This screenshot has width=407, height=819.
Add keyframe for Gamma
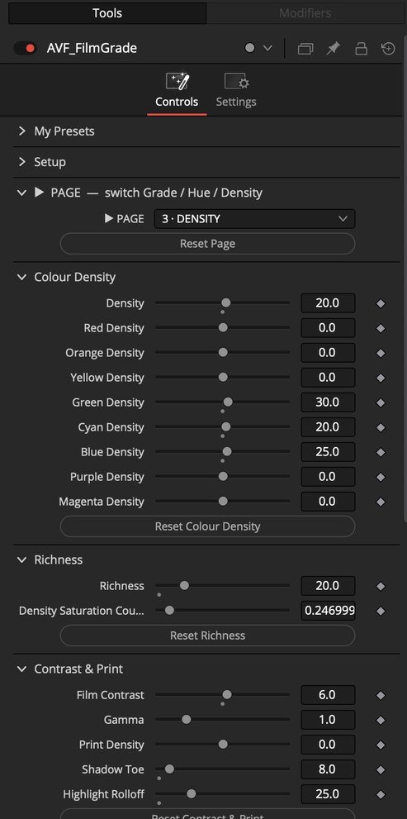pos(381,721)
